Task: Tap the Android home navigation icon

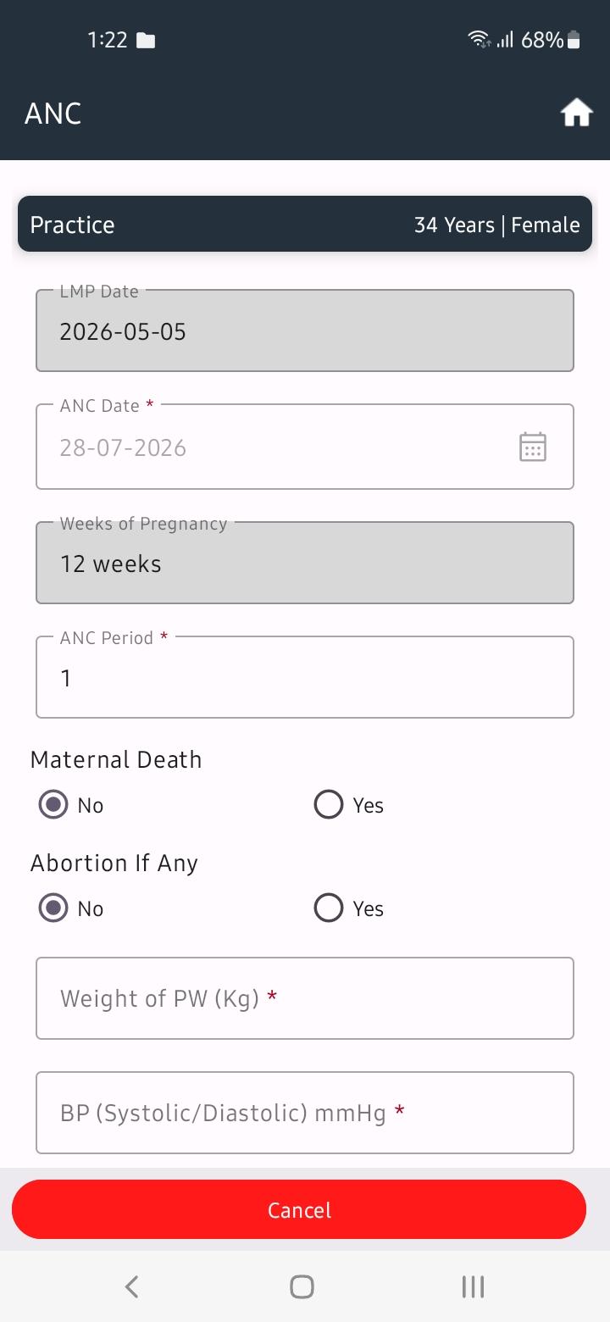Action: (x=302, y=1286)
